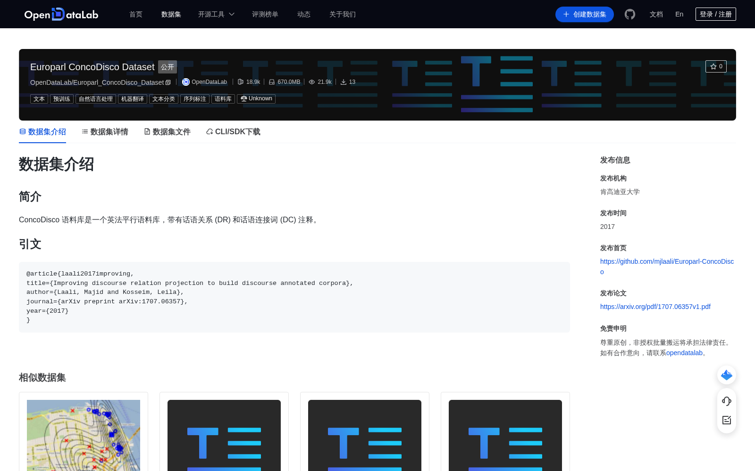Click the 肯高迪亚大学 publisher text

pyautogui.click(x=620, y=192)
